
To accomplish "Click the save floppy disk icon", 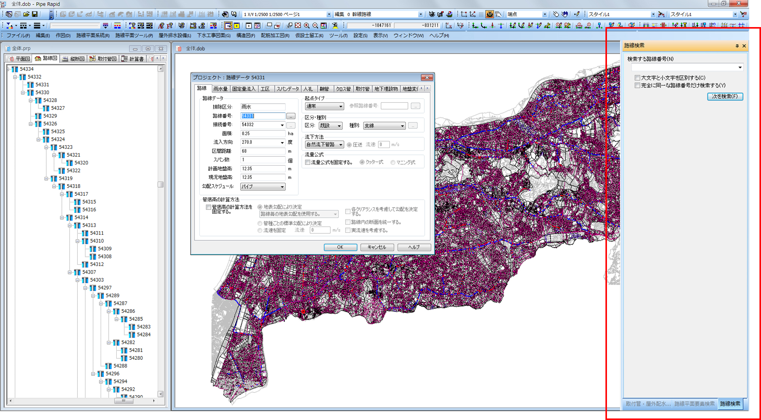I will [x=35, y=14].
